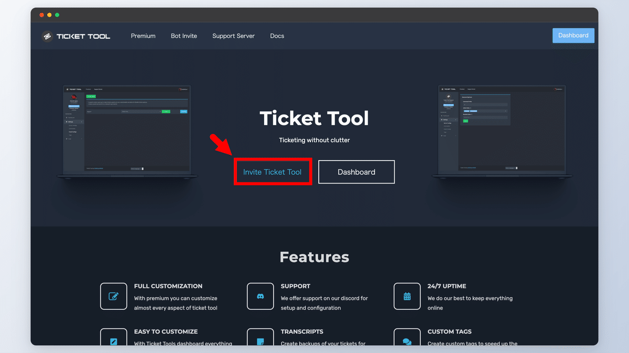Open the Docs nav link
This screenshot has width=629, height=353.
click(277, 36)
